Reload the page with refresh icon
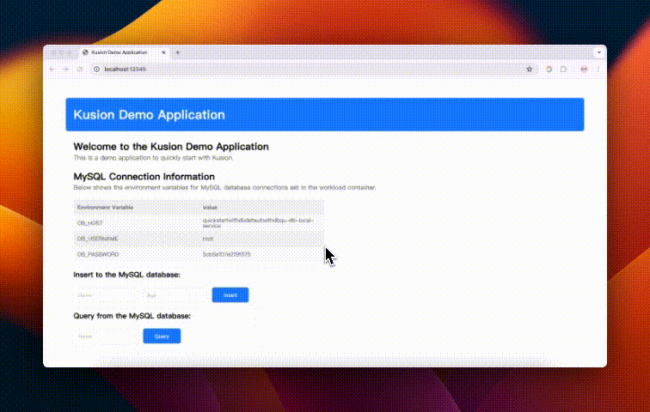Image resolution: width=650 pixels, height=412 pixels. (x=79, y=70)
